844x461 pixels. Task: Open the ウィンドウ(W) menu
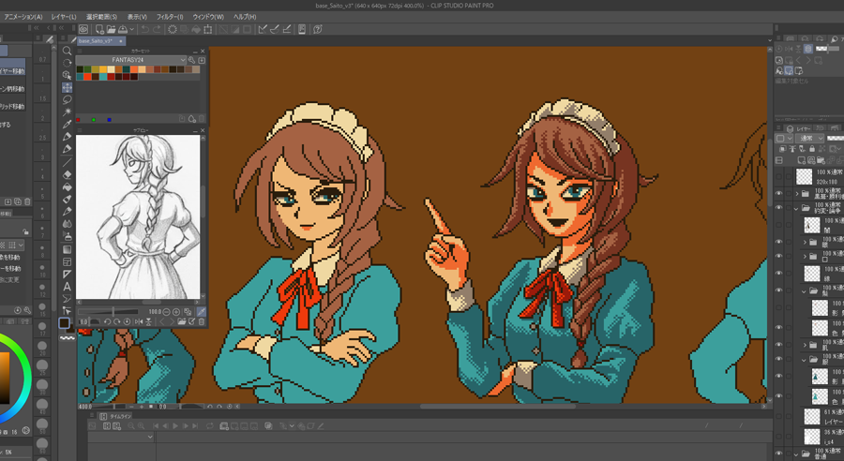pos(207,17)
